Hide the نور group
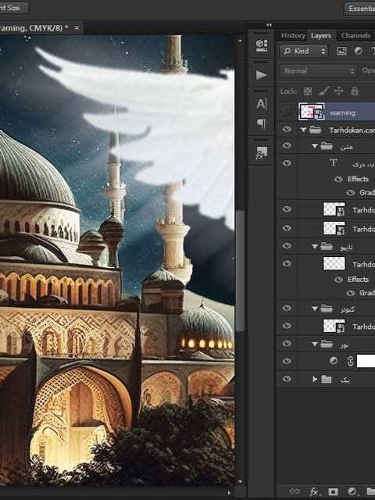Image resolution: width=375 pixels, height=500 pixels. pyautogui.click(x=287, y=344)
